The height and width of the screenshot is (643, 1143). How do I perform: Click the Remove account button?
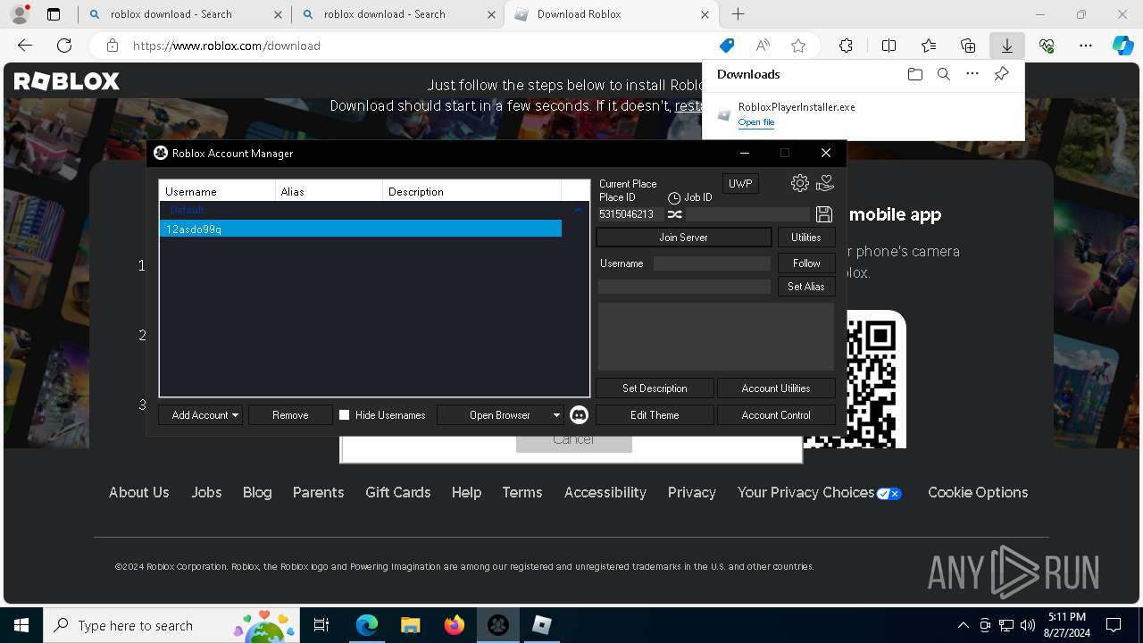290,415
